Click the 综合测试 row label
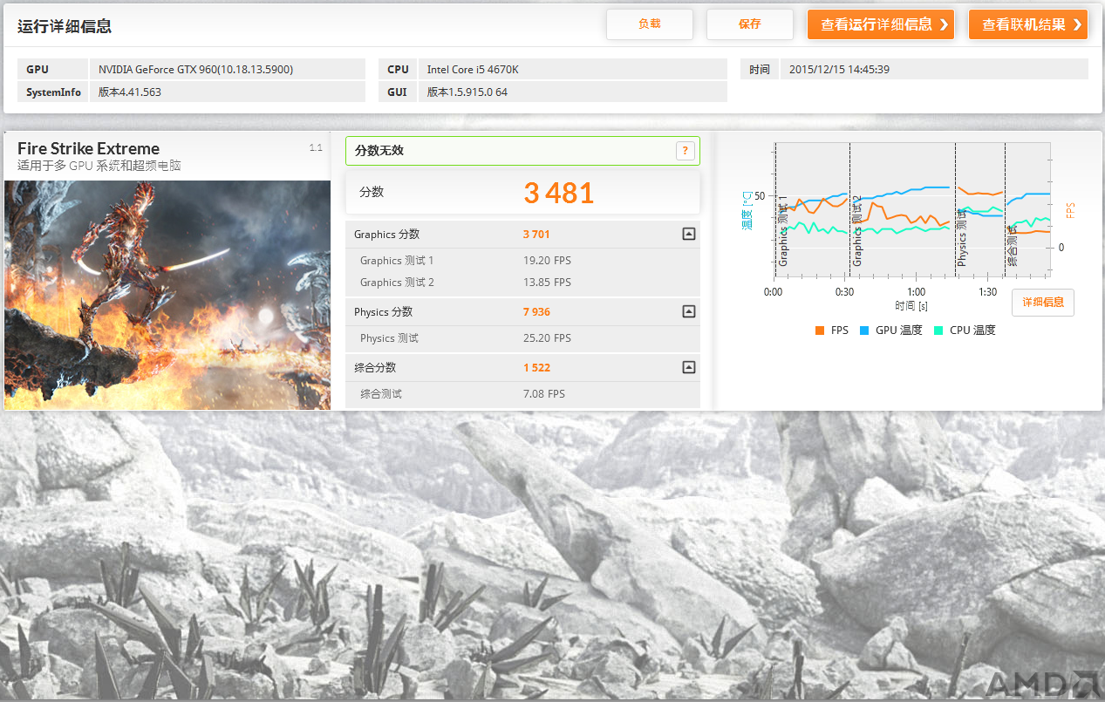 pos(381,393)
